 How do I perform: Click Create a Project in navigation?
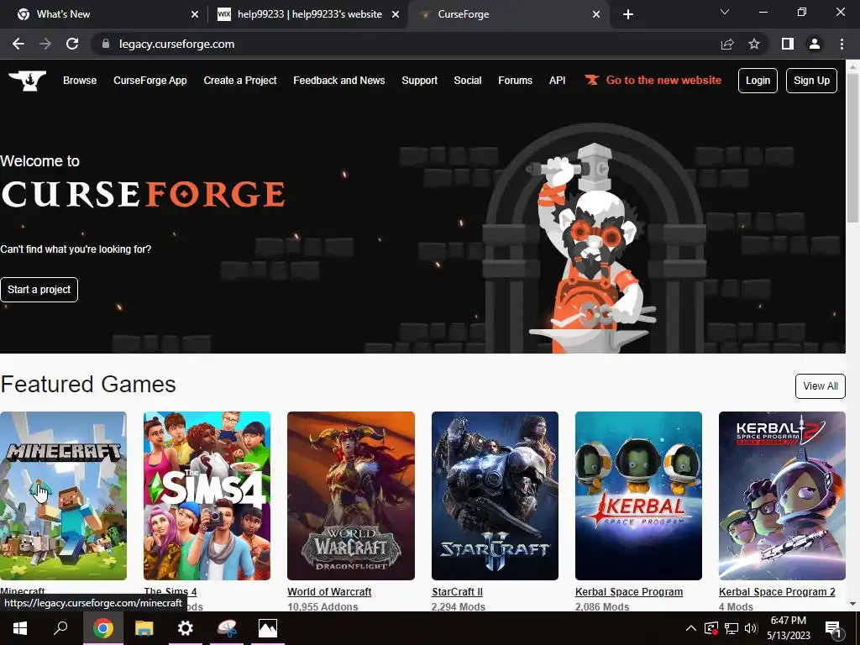coord(239,80)
